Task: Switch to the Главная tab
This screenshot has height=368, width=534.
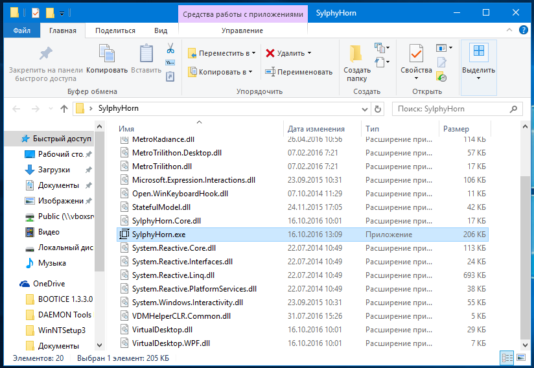Action: coord(63,30)
